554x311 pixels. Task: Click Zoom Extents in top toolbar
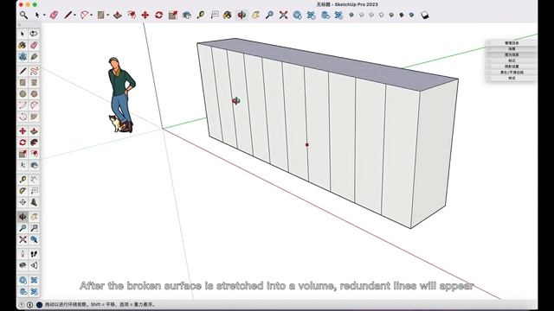(x=283, y=15)
